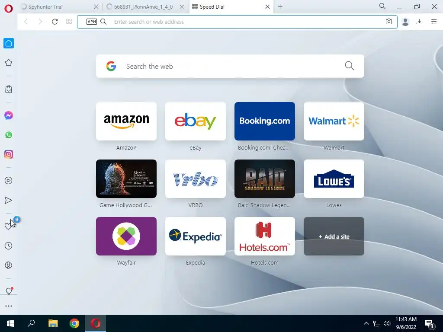Open History clock icon in sidebar

(x=9, y=246)
